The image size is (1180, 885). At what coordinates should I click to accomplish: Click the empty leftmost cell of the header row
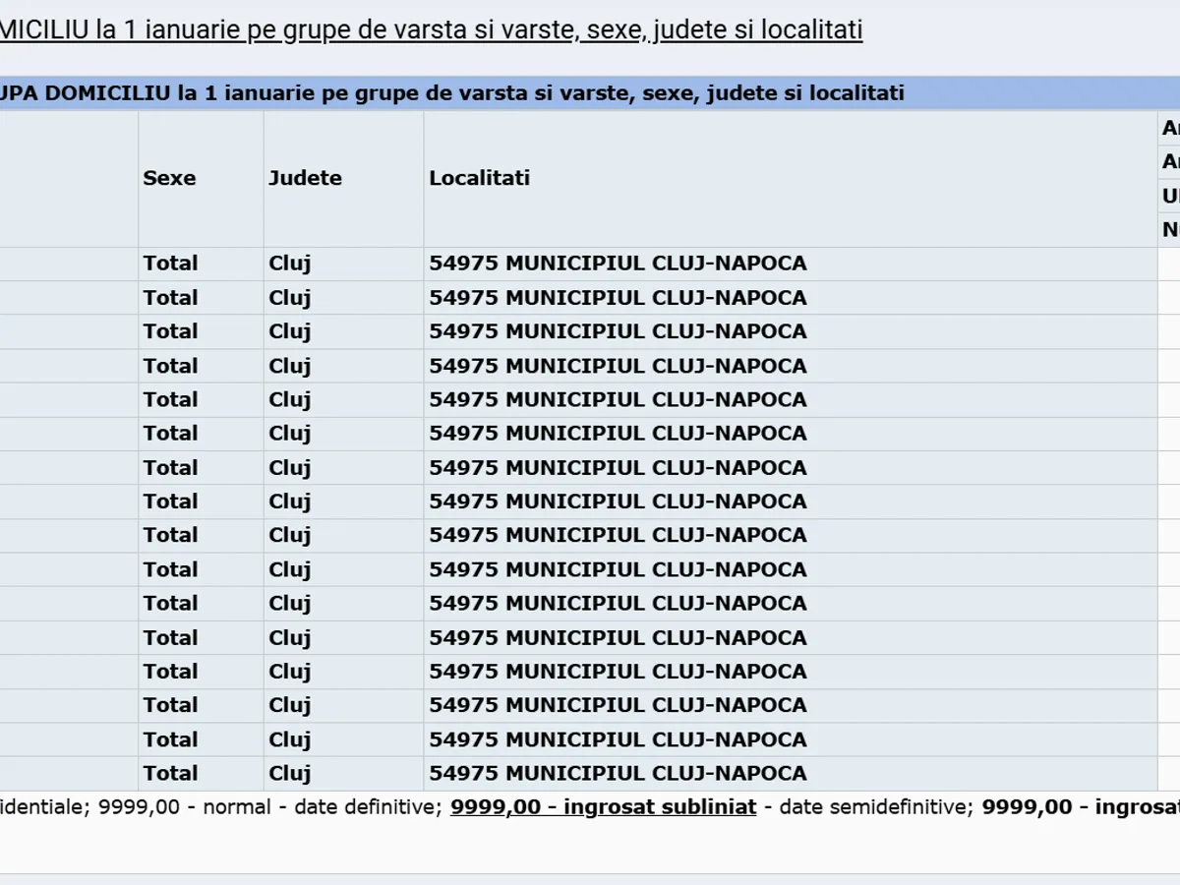69,178
